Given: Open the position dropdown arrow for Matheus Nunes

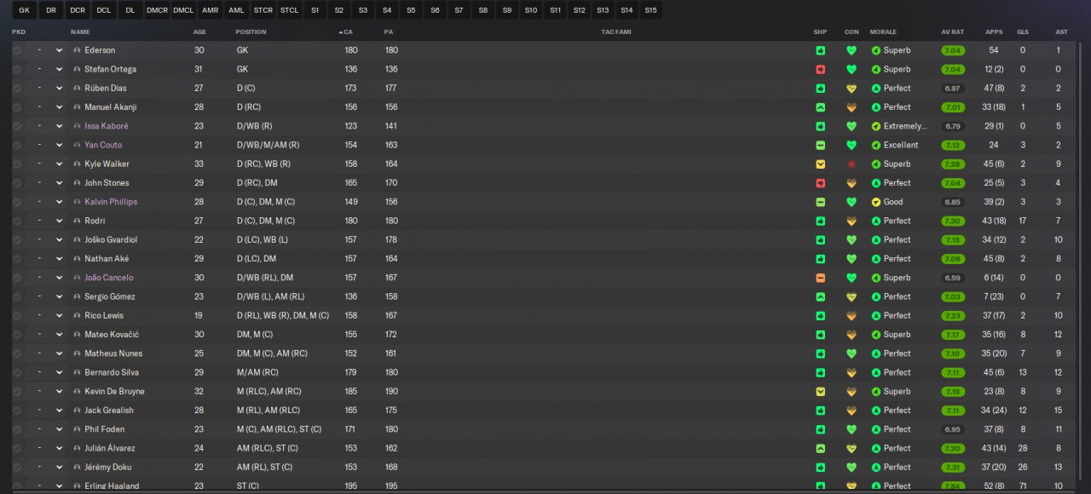Looking at the screenshot, I should 59,353.
